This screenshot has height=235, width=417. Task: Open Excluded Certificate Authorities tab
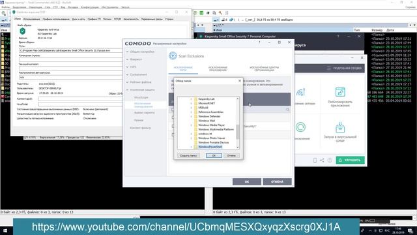coord(264,69)
